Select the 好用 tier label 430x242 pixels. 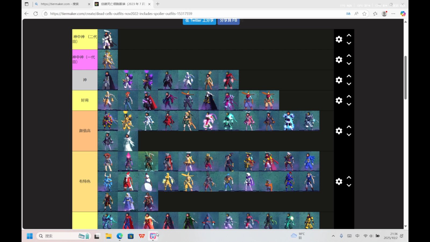(85, 100)
